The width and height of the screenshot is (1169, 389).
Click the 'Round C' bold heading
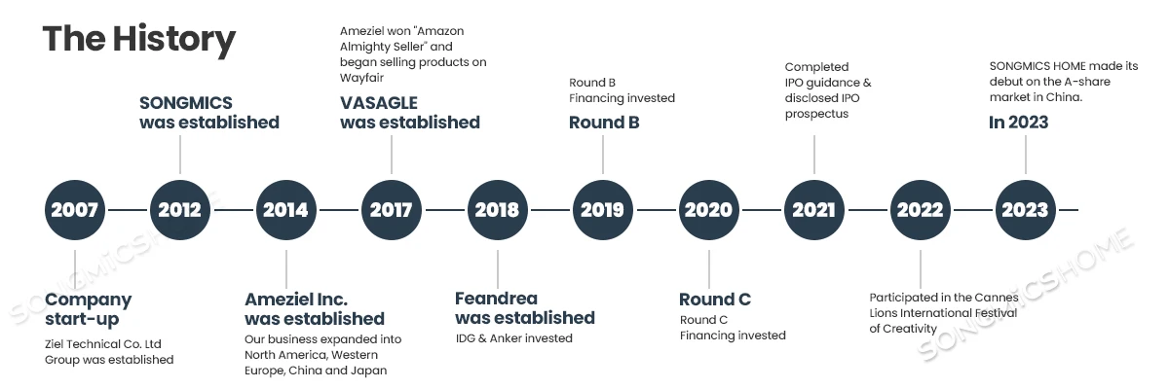click(x=715, y=300)
